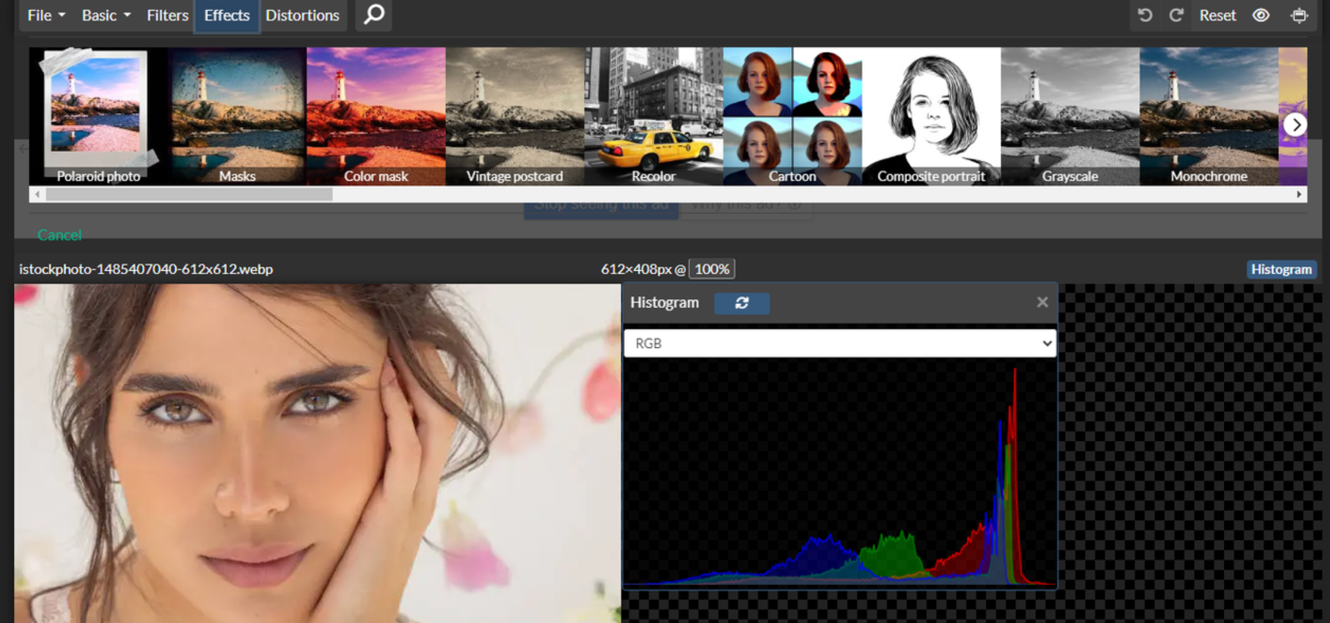Click the Cancel link
The image size is (1330, 623).
(59, 234)
